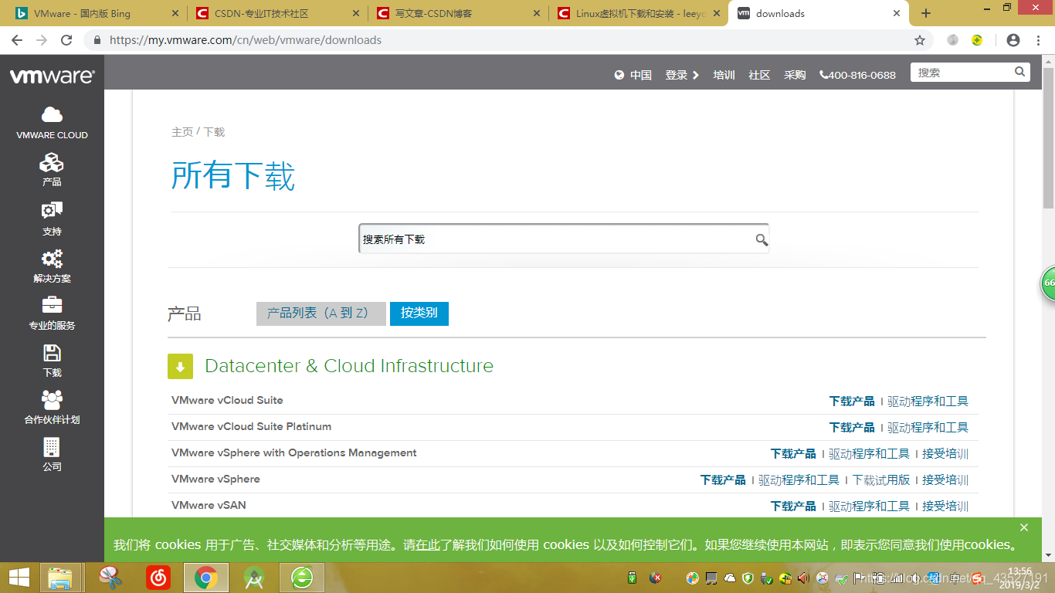The height and width of the screenshot is (593, 1055).
Task: Open the 解决方案 solutions sidebar item
Action: [52, 266]
